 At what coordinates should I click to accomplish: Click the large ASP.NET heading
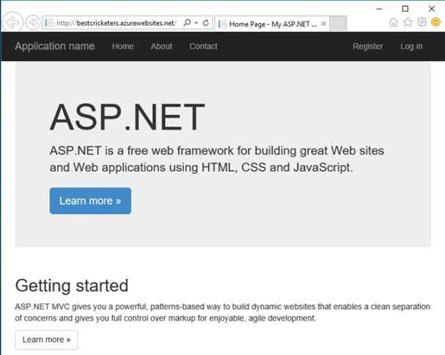point(127,116)
